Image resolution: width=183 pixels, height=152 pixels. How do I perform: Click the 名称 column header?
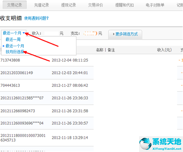[x=100, y=50]
